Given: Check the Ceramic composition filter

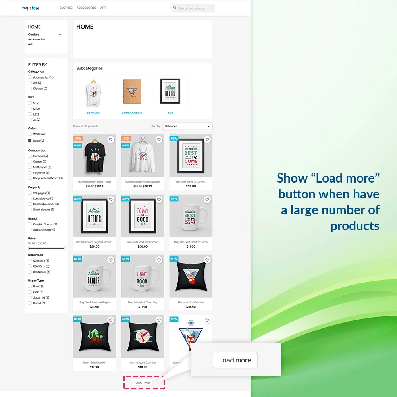Looking at the screenshot, I should 30,156.
